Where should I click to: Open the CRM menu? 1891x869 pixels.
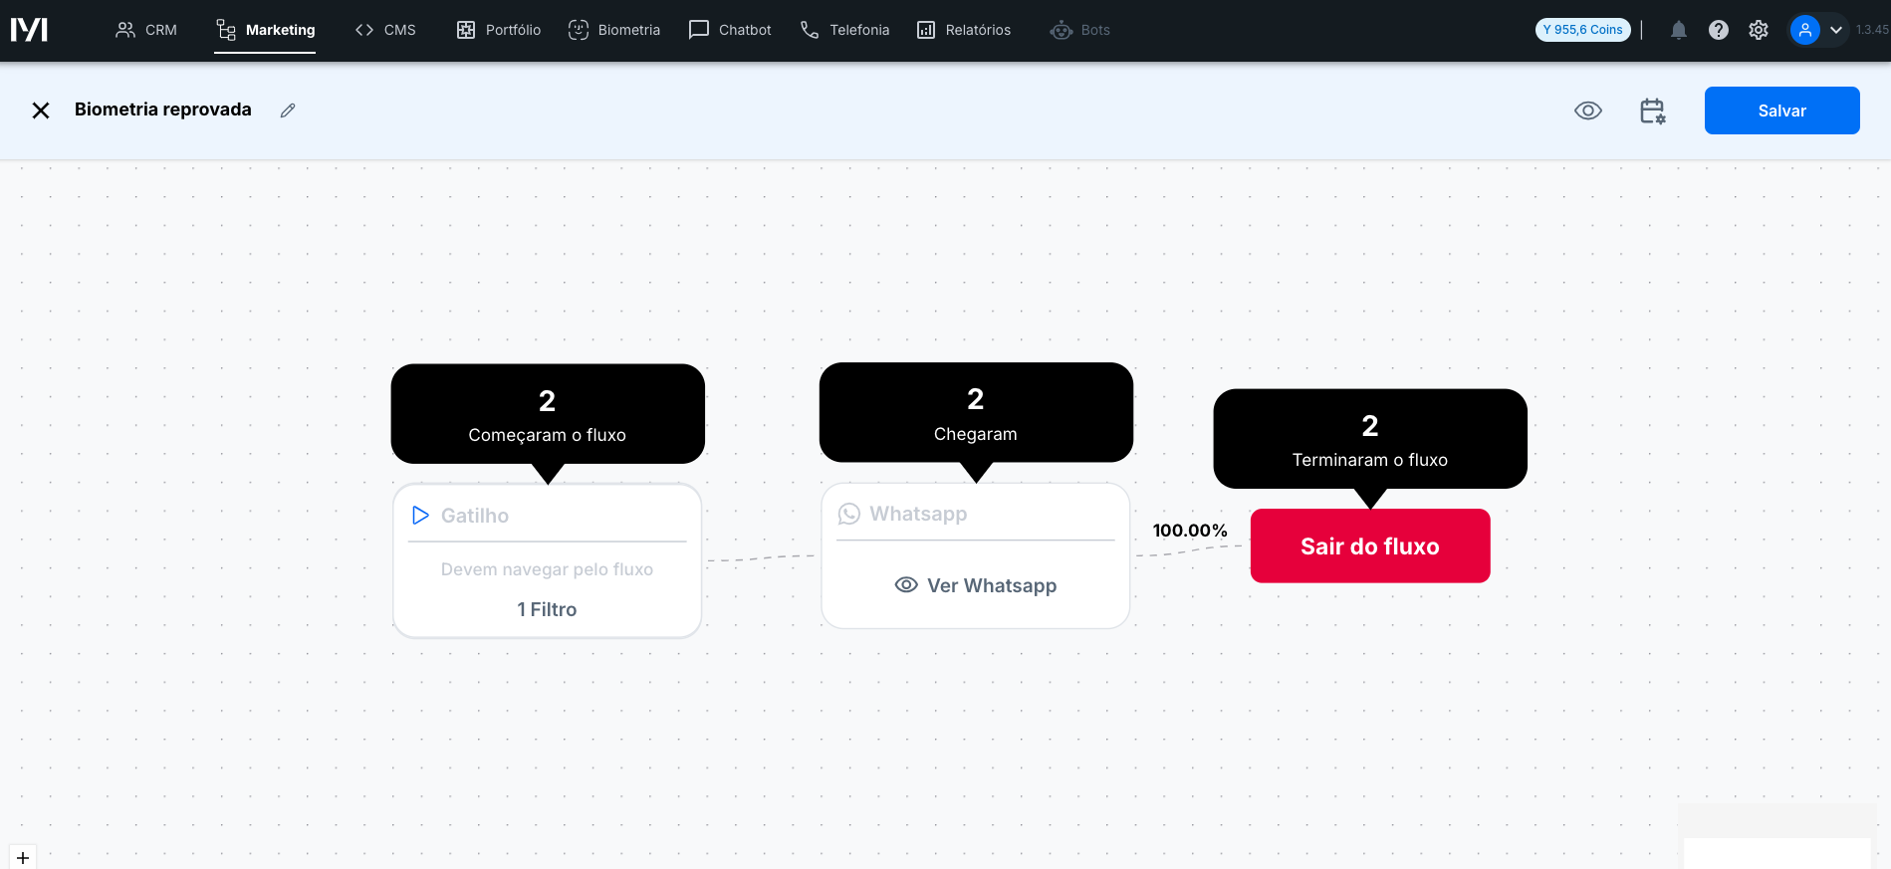coord(146,30)
